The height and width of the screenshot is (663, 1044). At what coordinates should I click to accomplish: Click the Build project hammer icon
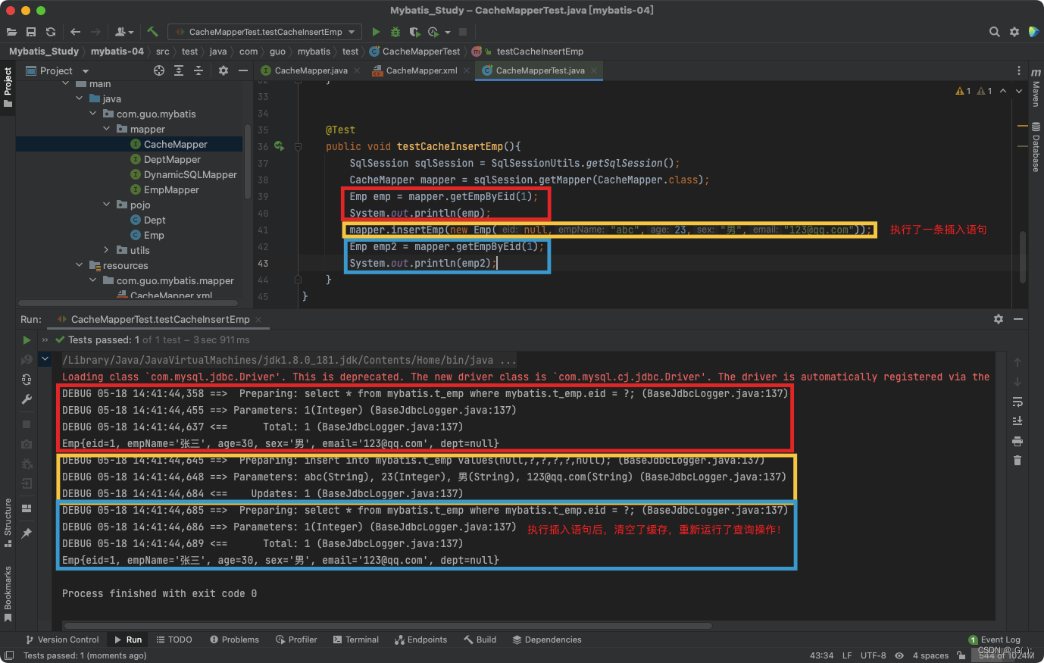(x=152, y=32)
